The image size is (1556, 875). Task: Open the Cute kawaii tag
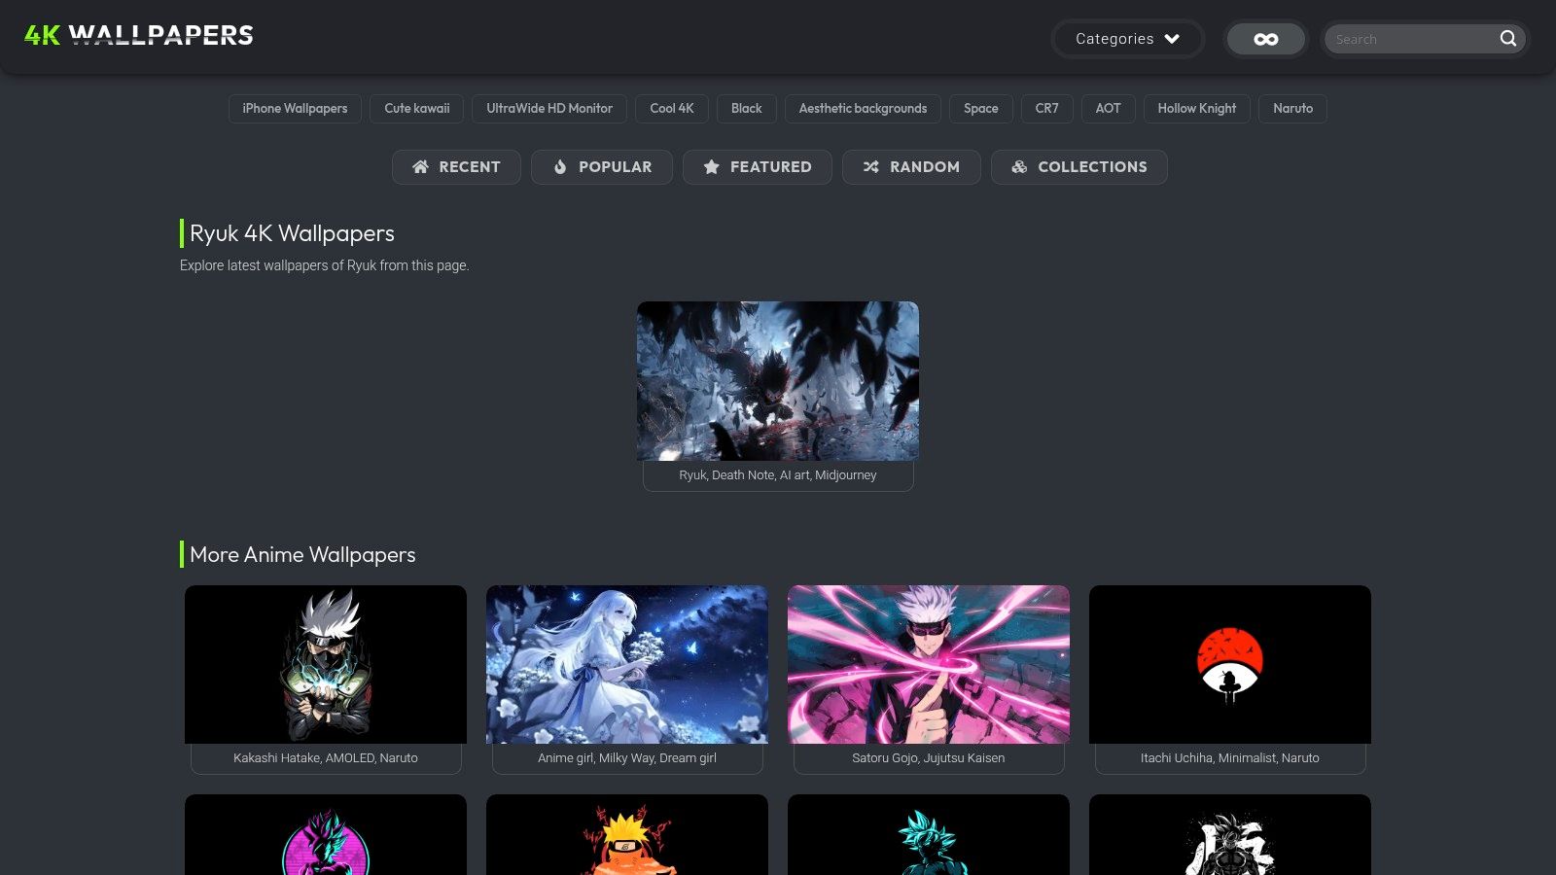417,109
